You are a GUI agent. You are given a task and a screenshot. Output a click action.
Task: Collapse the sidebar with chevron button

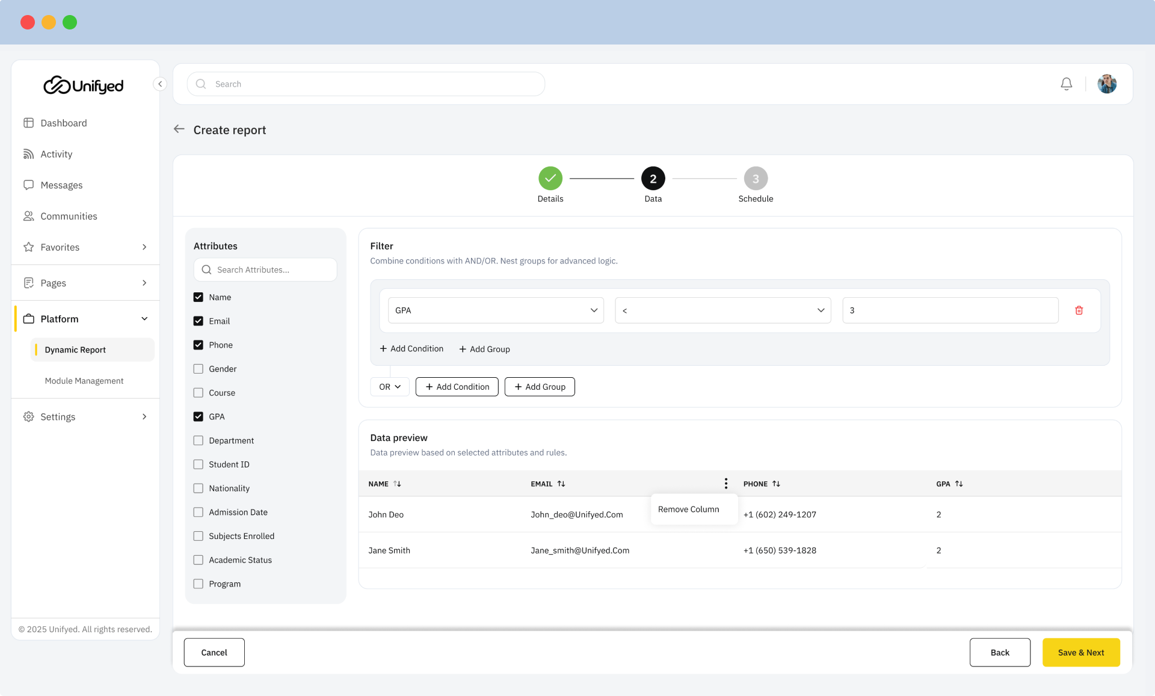tap(160, 84)
